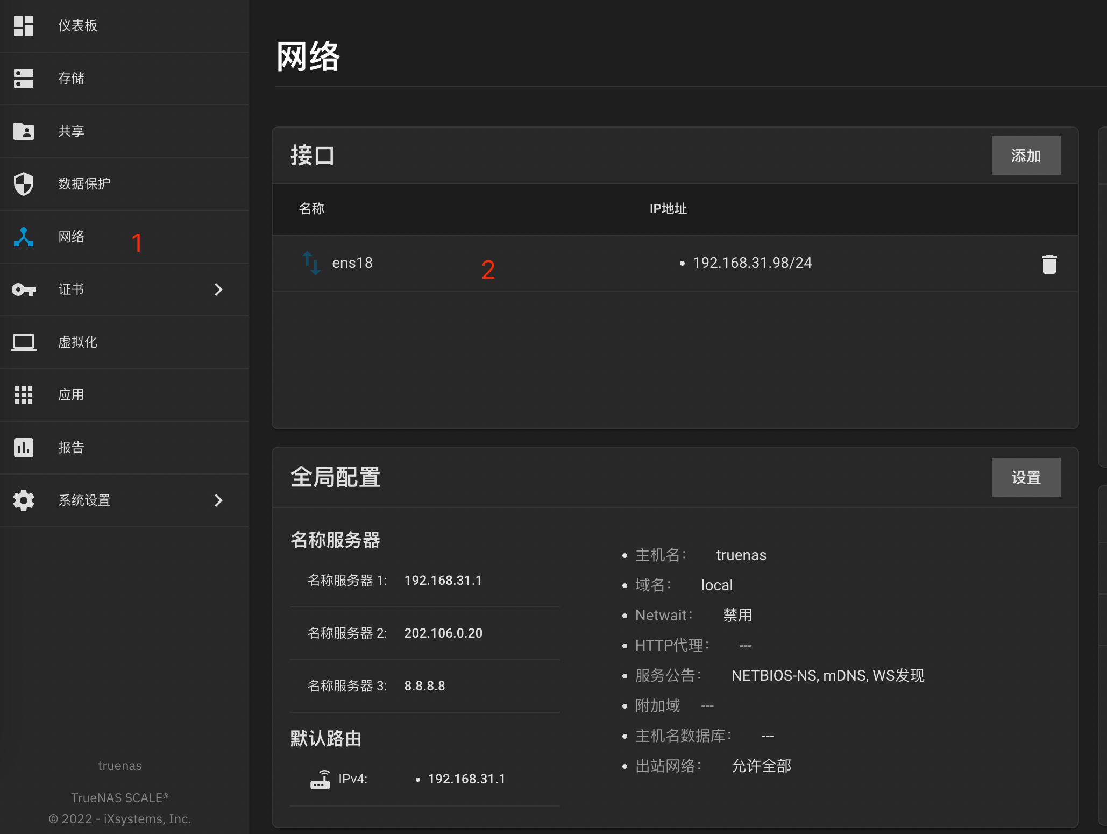Open the 存储 menu item
The image size is (1107, 834).
(x=72, y=79)
